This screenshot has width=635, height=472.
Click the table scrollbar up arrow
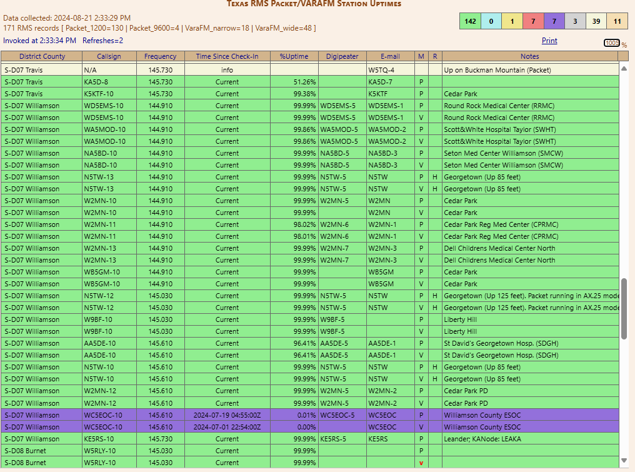pos(624,69)
